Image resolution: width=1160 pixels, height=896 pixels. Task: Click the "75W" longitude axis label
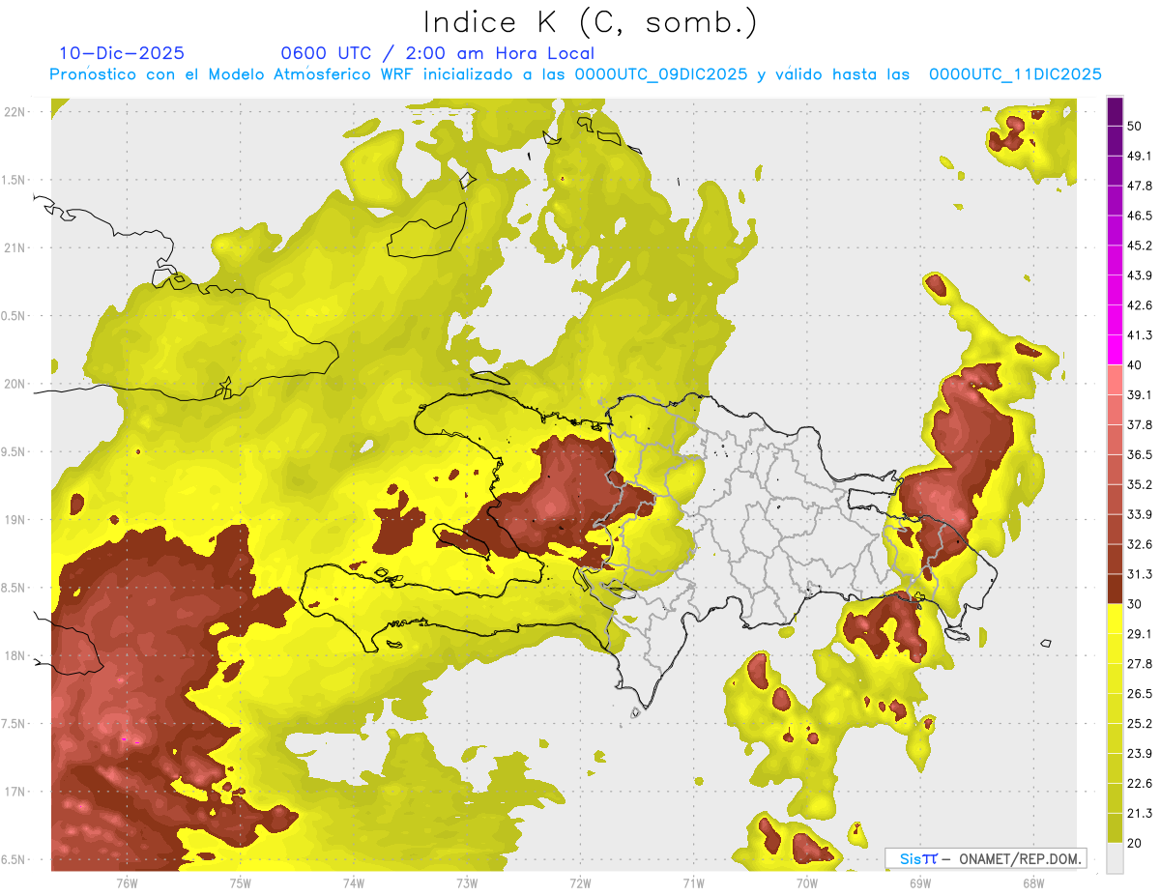[x=241, y=882]
